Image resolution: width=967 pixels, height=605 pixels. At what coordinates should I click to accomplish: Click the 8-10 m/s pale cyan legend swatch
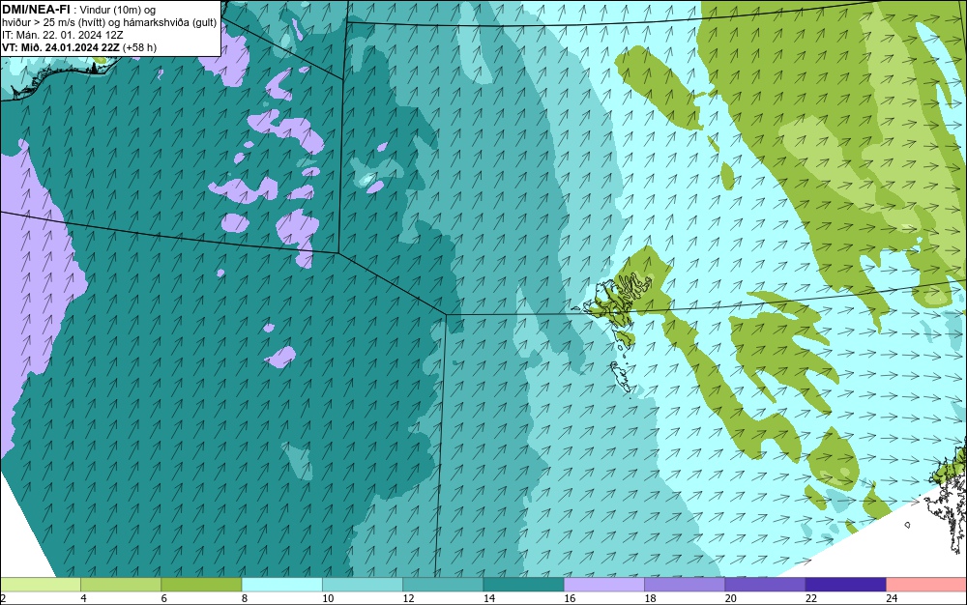pyautogui.click(x=281, y=585)
